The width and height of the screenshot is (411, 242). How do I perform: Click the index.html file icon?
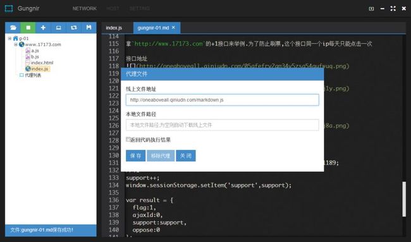(x=28, y=63)
